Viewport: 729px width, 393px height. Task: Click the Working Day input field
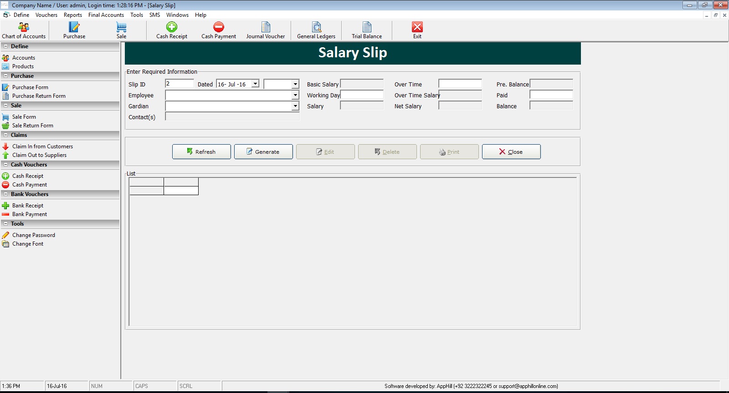[x=362, y=95]
